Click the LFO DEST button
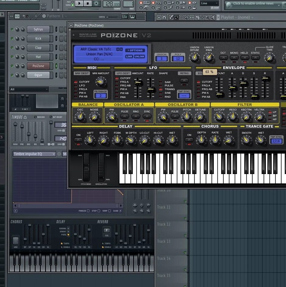 point(123,73)
